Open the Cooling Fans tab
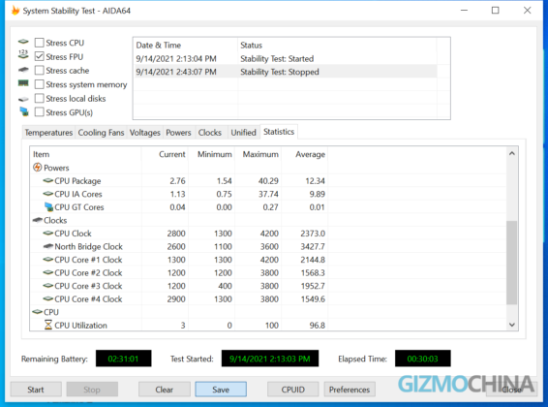 pyautogui.click(x=101, y=133)
